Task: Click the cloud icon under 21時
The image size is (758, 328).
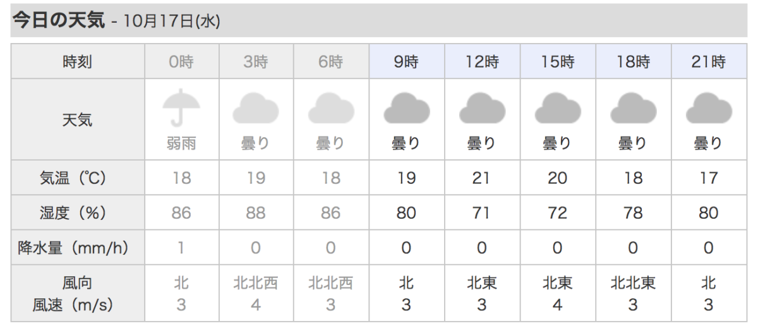Action: (x=709, y=108)
